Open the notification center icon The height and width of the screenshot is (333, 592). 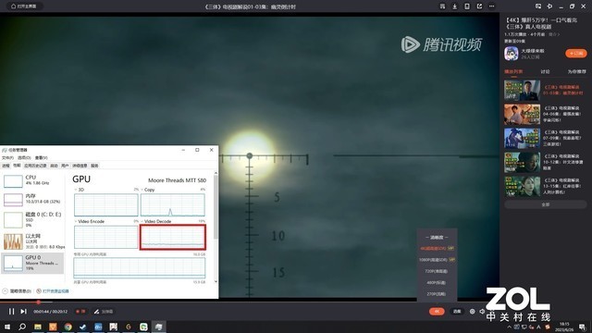click(x=583, y=327)
